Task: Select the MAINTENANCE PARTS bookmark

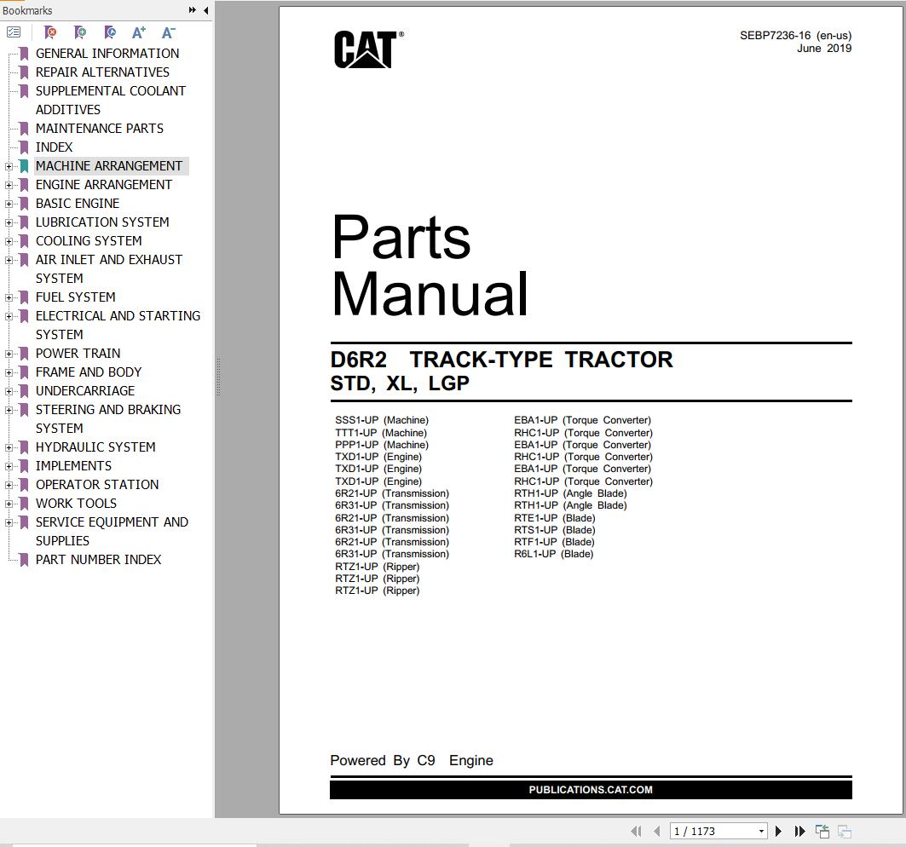Action: pos(100,129)
